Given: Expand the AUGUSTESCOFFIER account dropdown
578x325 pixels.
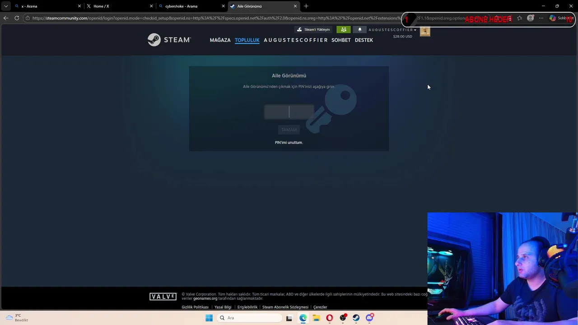Looking at the screenshot, I should [392, 30].
